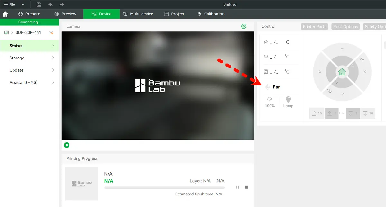
Task: Stop the current print job
Action: (247, 187)
